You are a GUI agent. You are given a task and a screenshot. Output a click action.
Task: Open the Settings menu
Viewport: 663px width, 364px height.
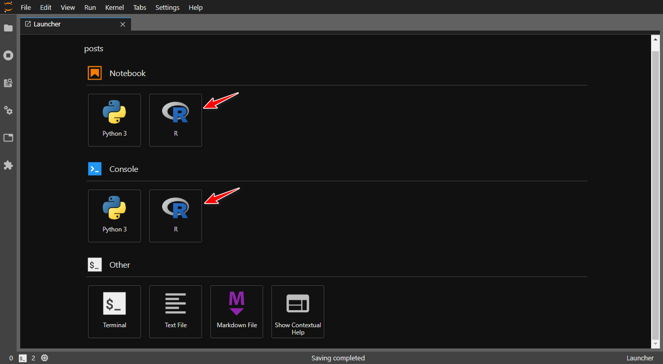pyautogui.click(x=167, y=8)
